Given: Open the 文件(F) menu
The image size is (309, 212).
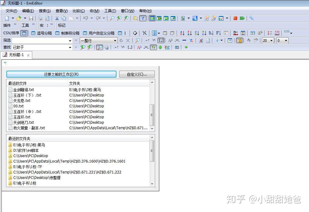Looking at the screenshot, I should pyautogui.click(x=12, y=11).
